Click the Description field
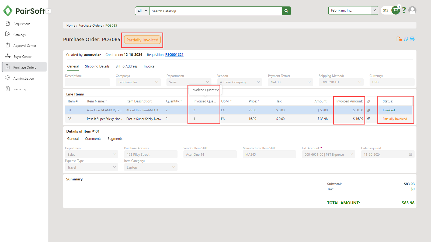431x242 pixels. point(87,82)
